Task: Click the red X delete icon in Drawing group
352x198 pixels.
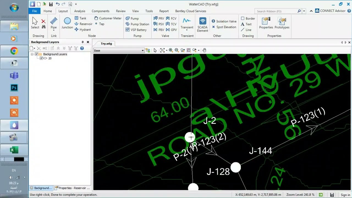Action: click(x=43, y=21)
